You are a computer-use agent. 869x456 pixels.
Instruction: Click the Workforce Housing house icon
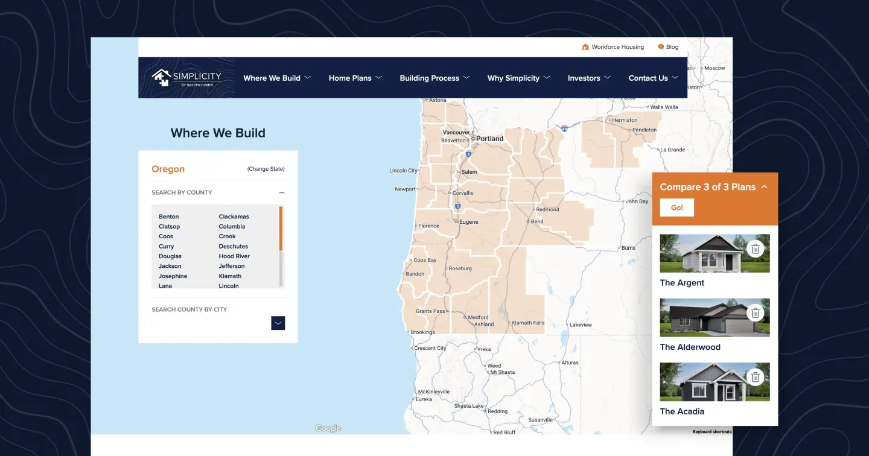585,46
